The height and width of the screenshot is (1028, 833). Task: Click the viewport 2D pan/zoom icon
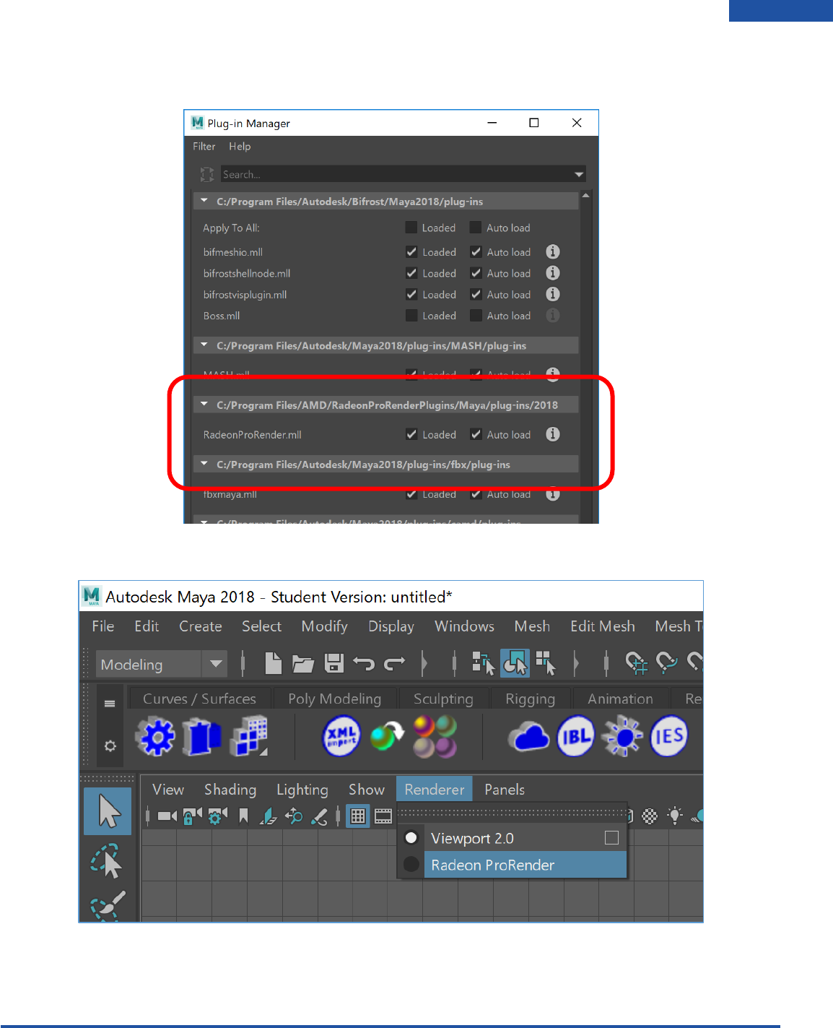point(294,816)
